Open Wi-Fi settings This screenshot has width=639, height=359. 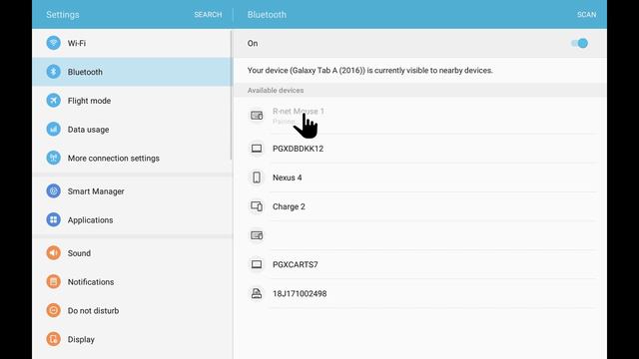pyautogui.click(x=132, y=43)
